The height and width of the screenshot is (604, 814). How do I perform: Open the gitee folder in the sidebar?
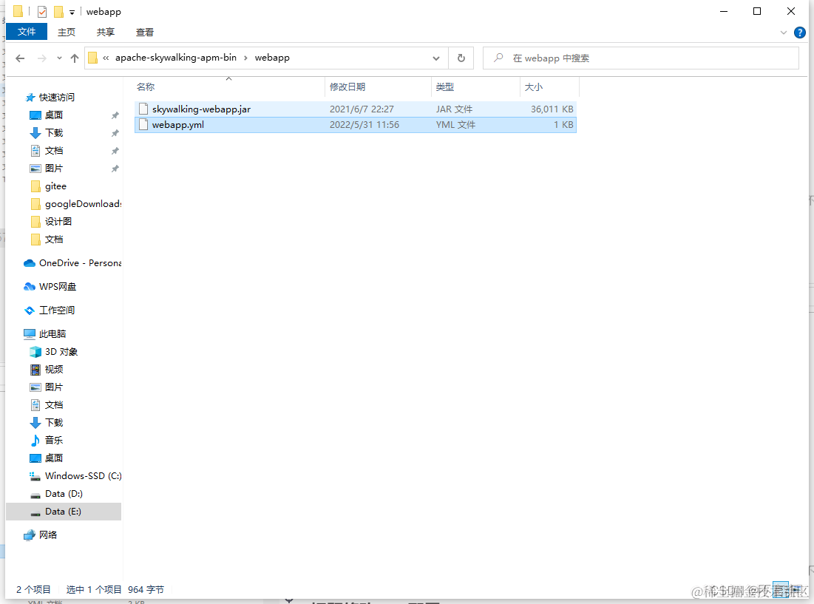55,186
